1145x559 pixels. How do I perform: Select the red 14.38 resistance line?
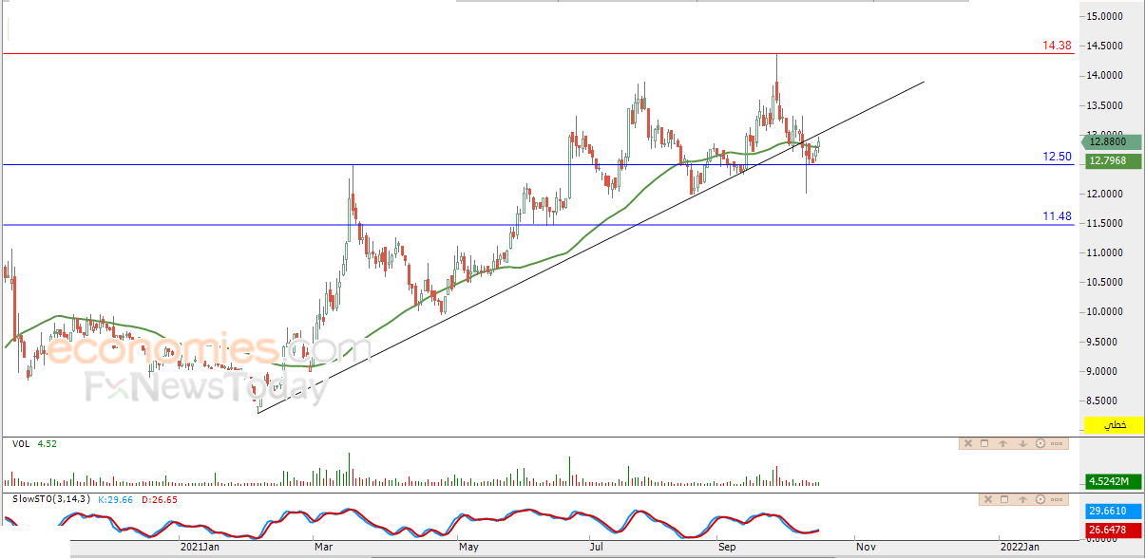537,54
